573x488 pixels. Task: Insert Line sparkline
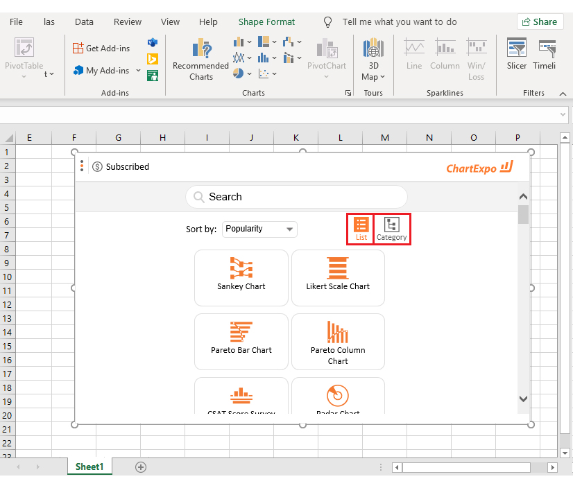[x=414, y=54]
